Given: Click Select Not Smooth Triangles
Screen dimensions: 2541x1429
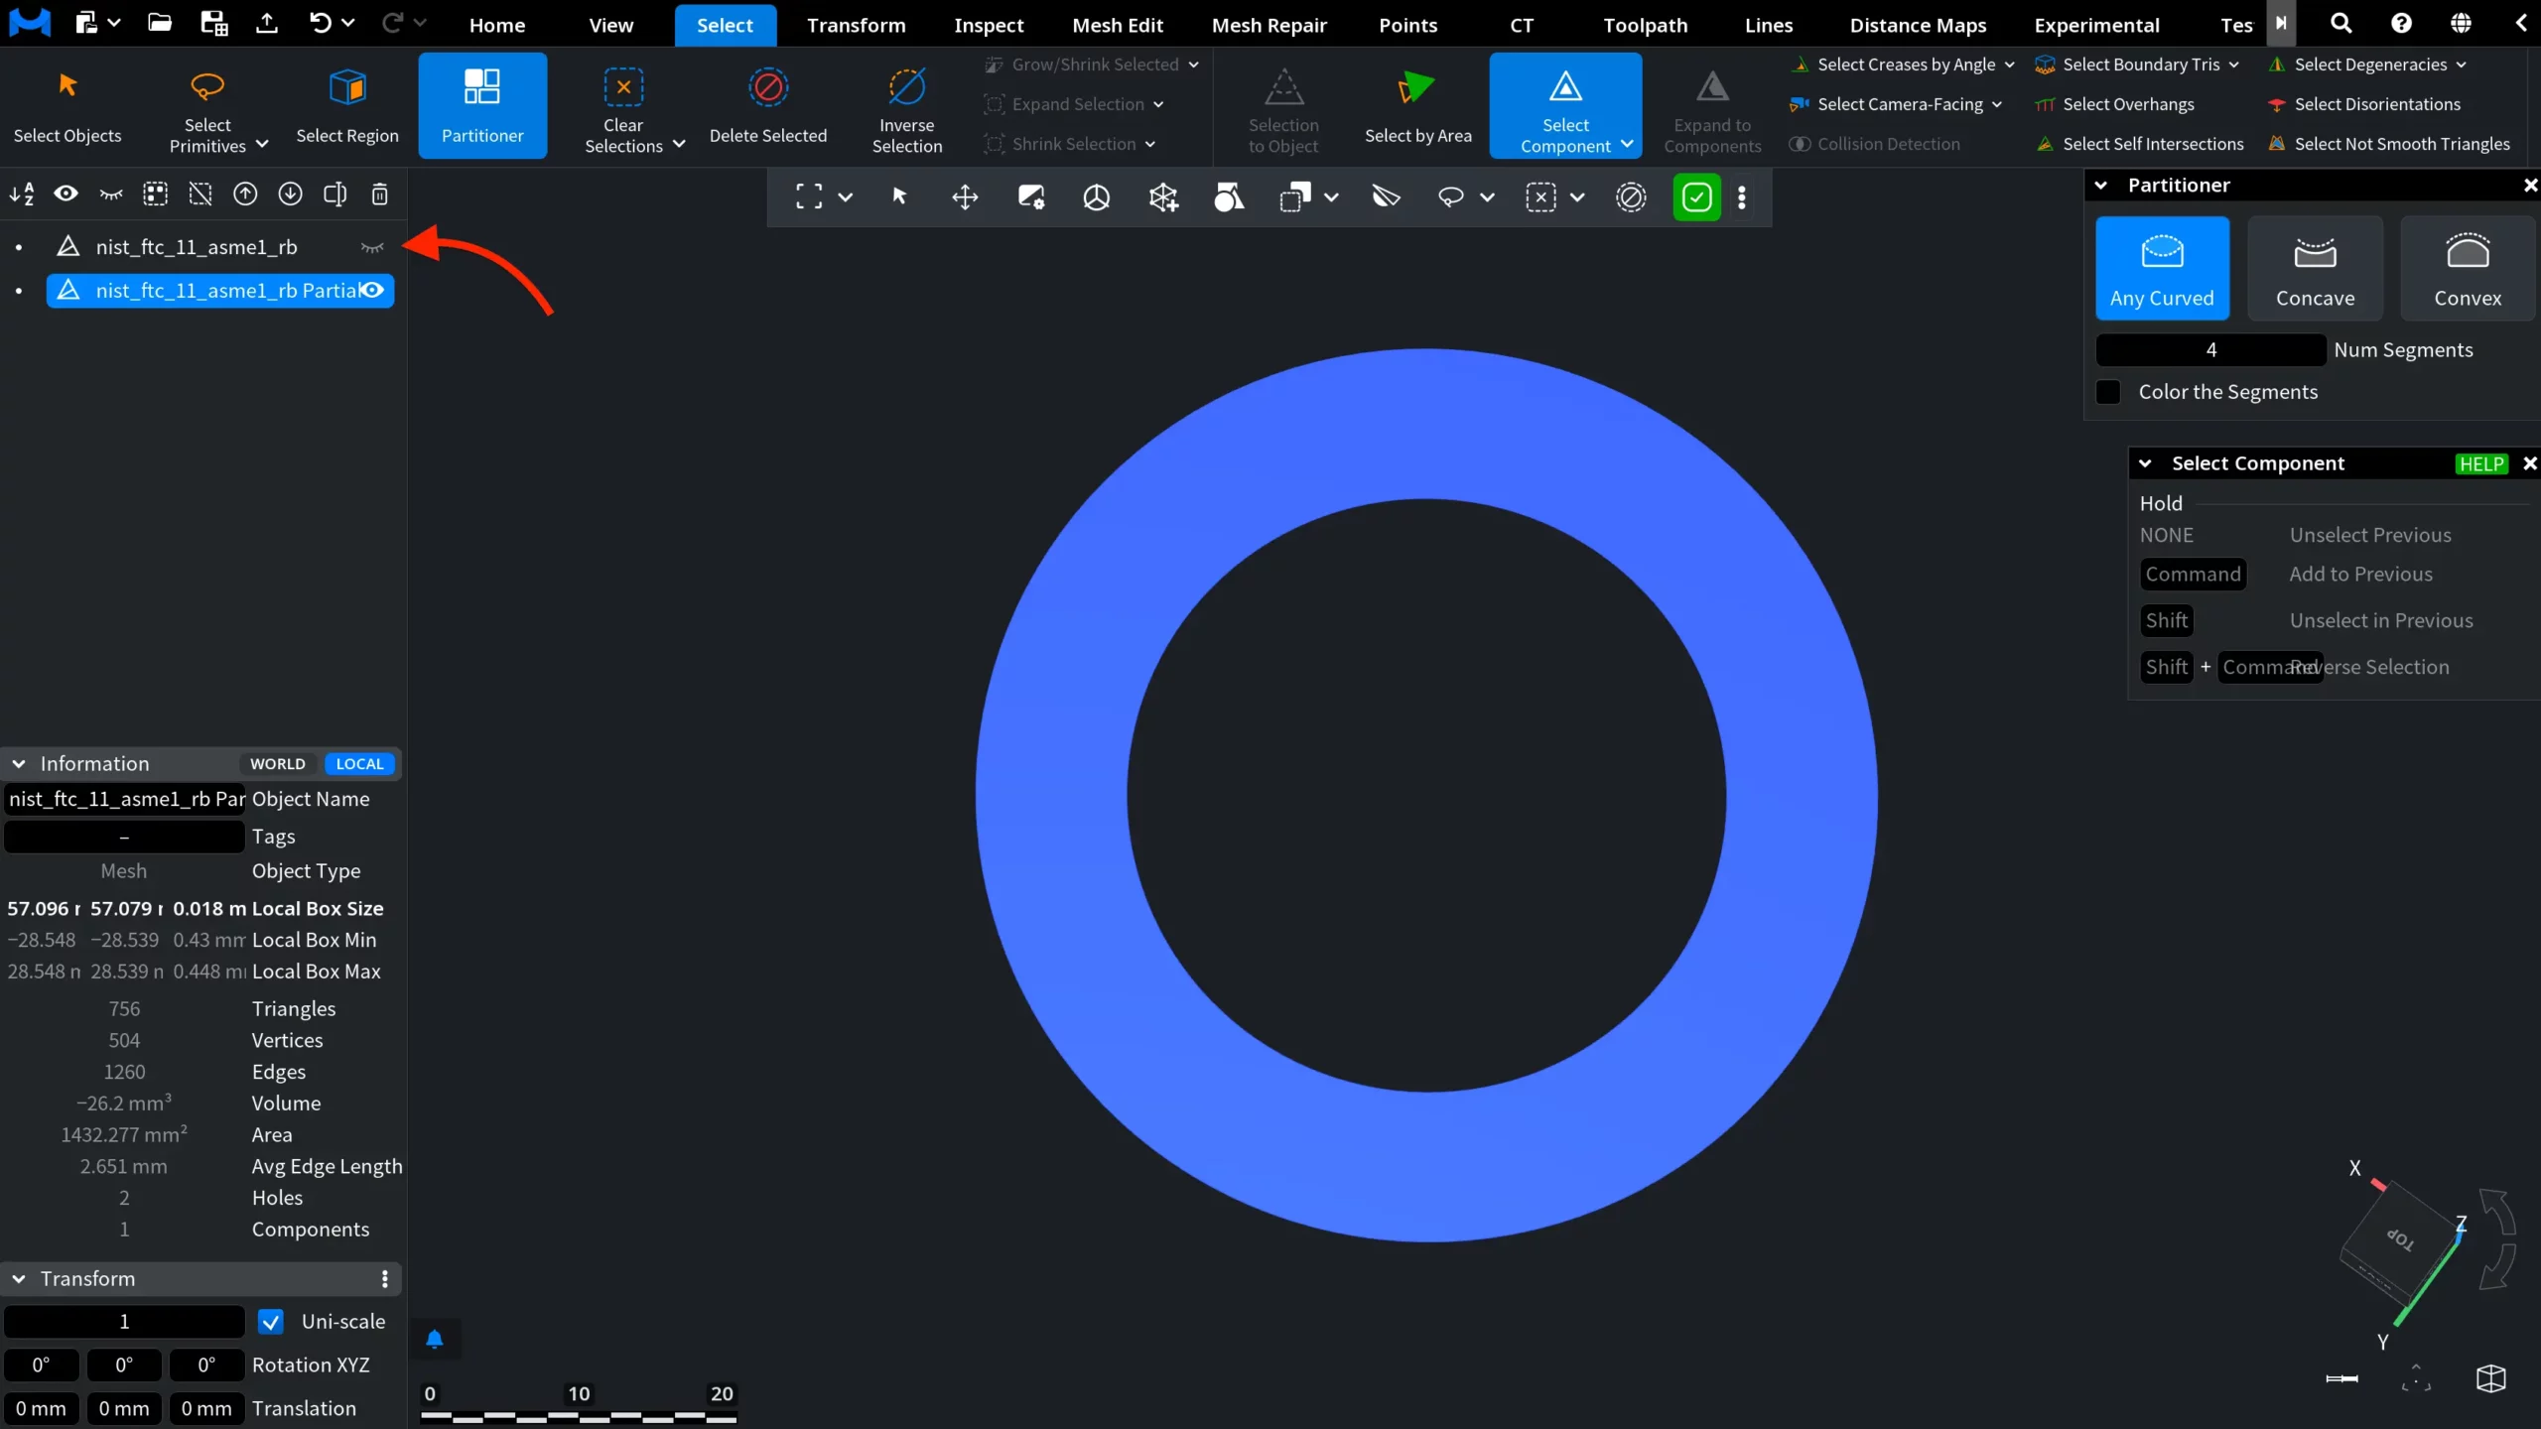Looking at the screenshot, I should [x=2389, y=144].
